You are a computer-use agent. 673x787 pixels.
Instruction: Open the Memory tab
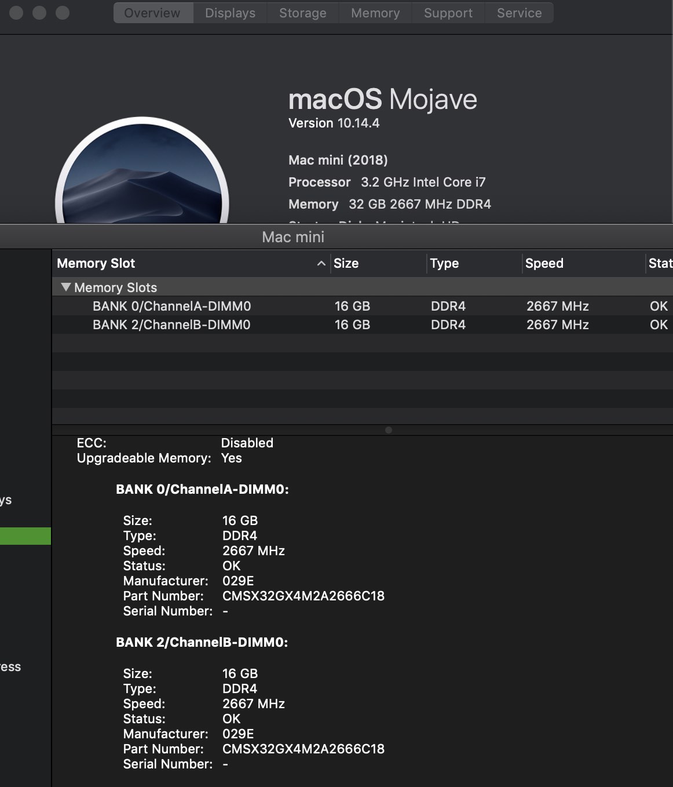(375, 13)
